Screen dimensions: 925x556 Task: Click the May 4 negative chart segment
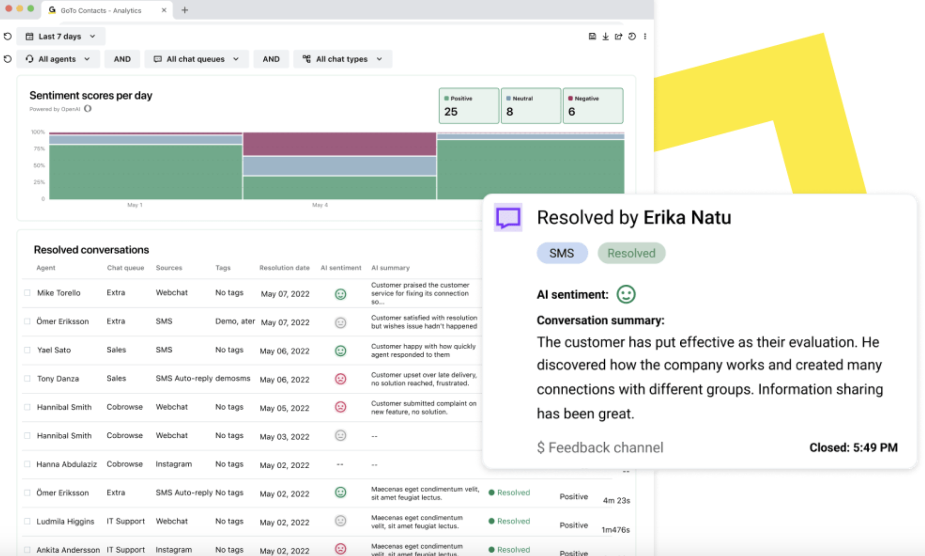pyautogui.click(x=339, y=144)
